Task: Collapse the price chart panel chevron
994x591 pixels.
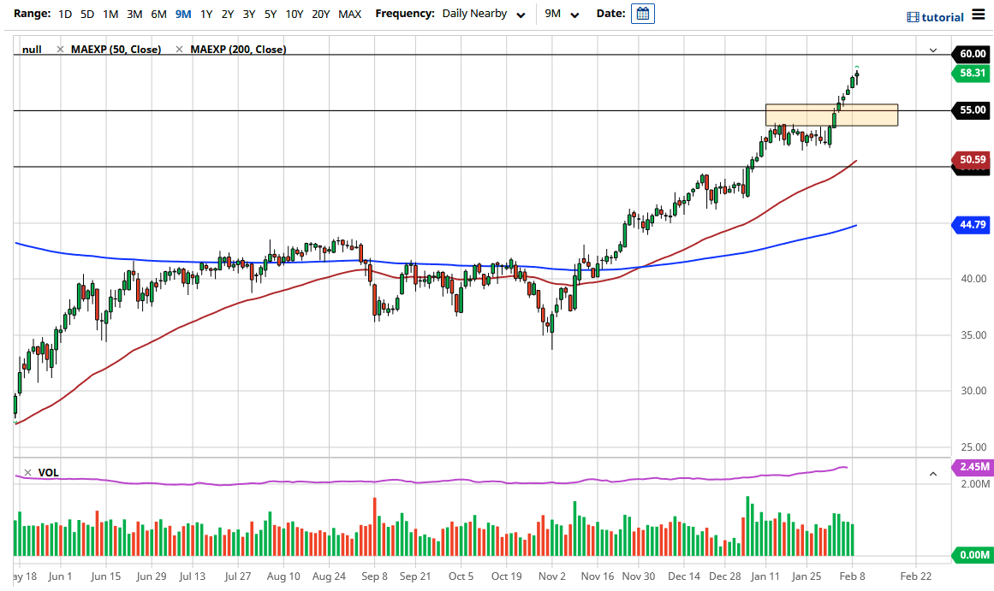Action: [x=935, y=50]
